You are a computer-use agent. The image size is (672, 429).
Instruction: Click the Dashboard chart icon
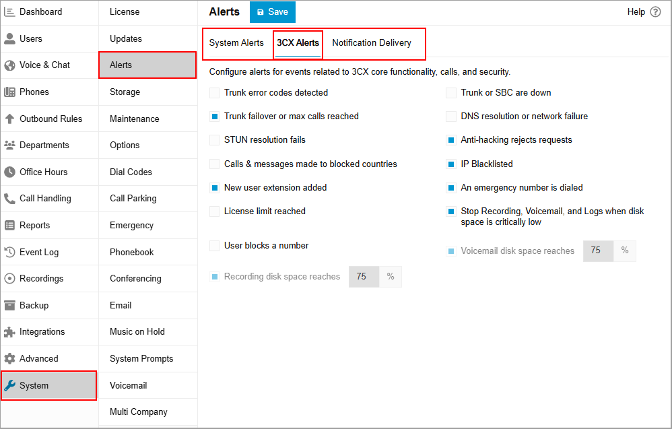pos(9,12)
